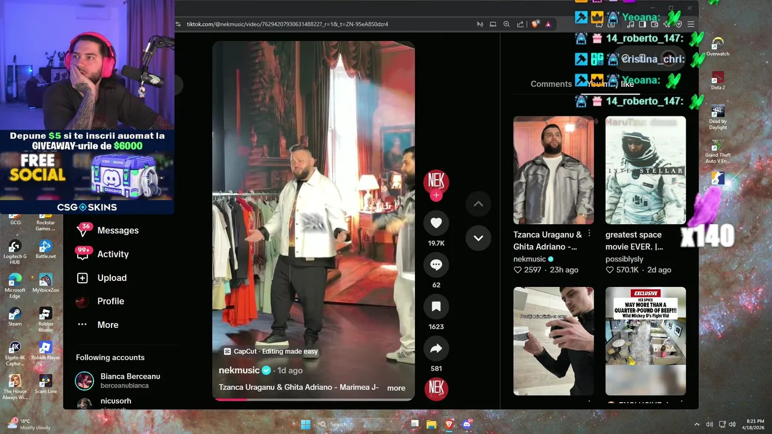Open the Dota 2 desktop shortcut
The image size is (772, 434).
click(718, 81)
